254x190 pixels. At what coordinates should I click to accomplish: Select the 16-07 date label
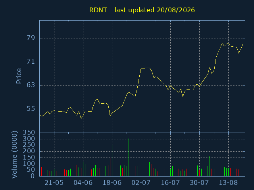pyautogui.click(x=170, y=183)
